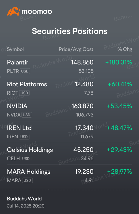Image resolution: width=139 pixels, height=214 pixels.
Task: Open the Celsius Holdings position
Action: (x=69, y=154)
